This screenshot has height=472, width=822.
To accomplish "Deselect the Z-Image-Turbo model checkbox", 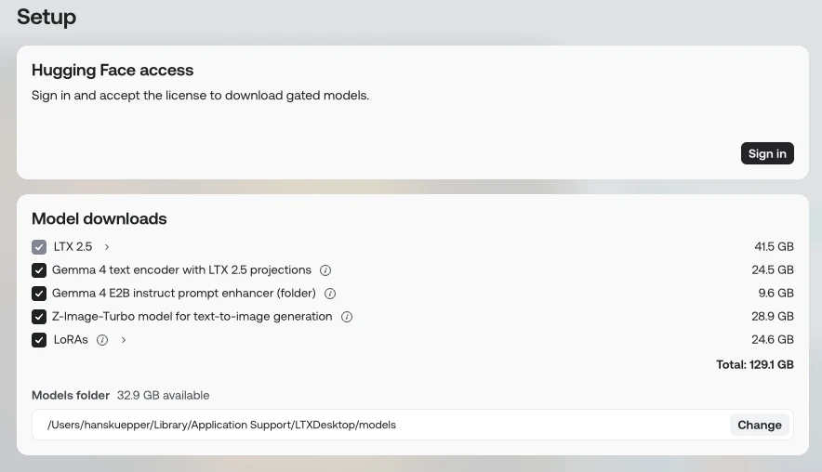I will point(39,317).
